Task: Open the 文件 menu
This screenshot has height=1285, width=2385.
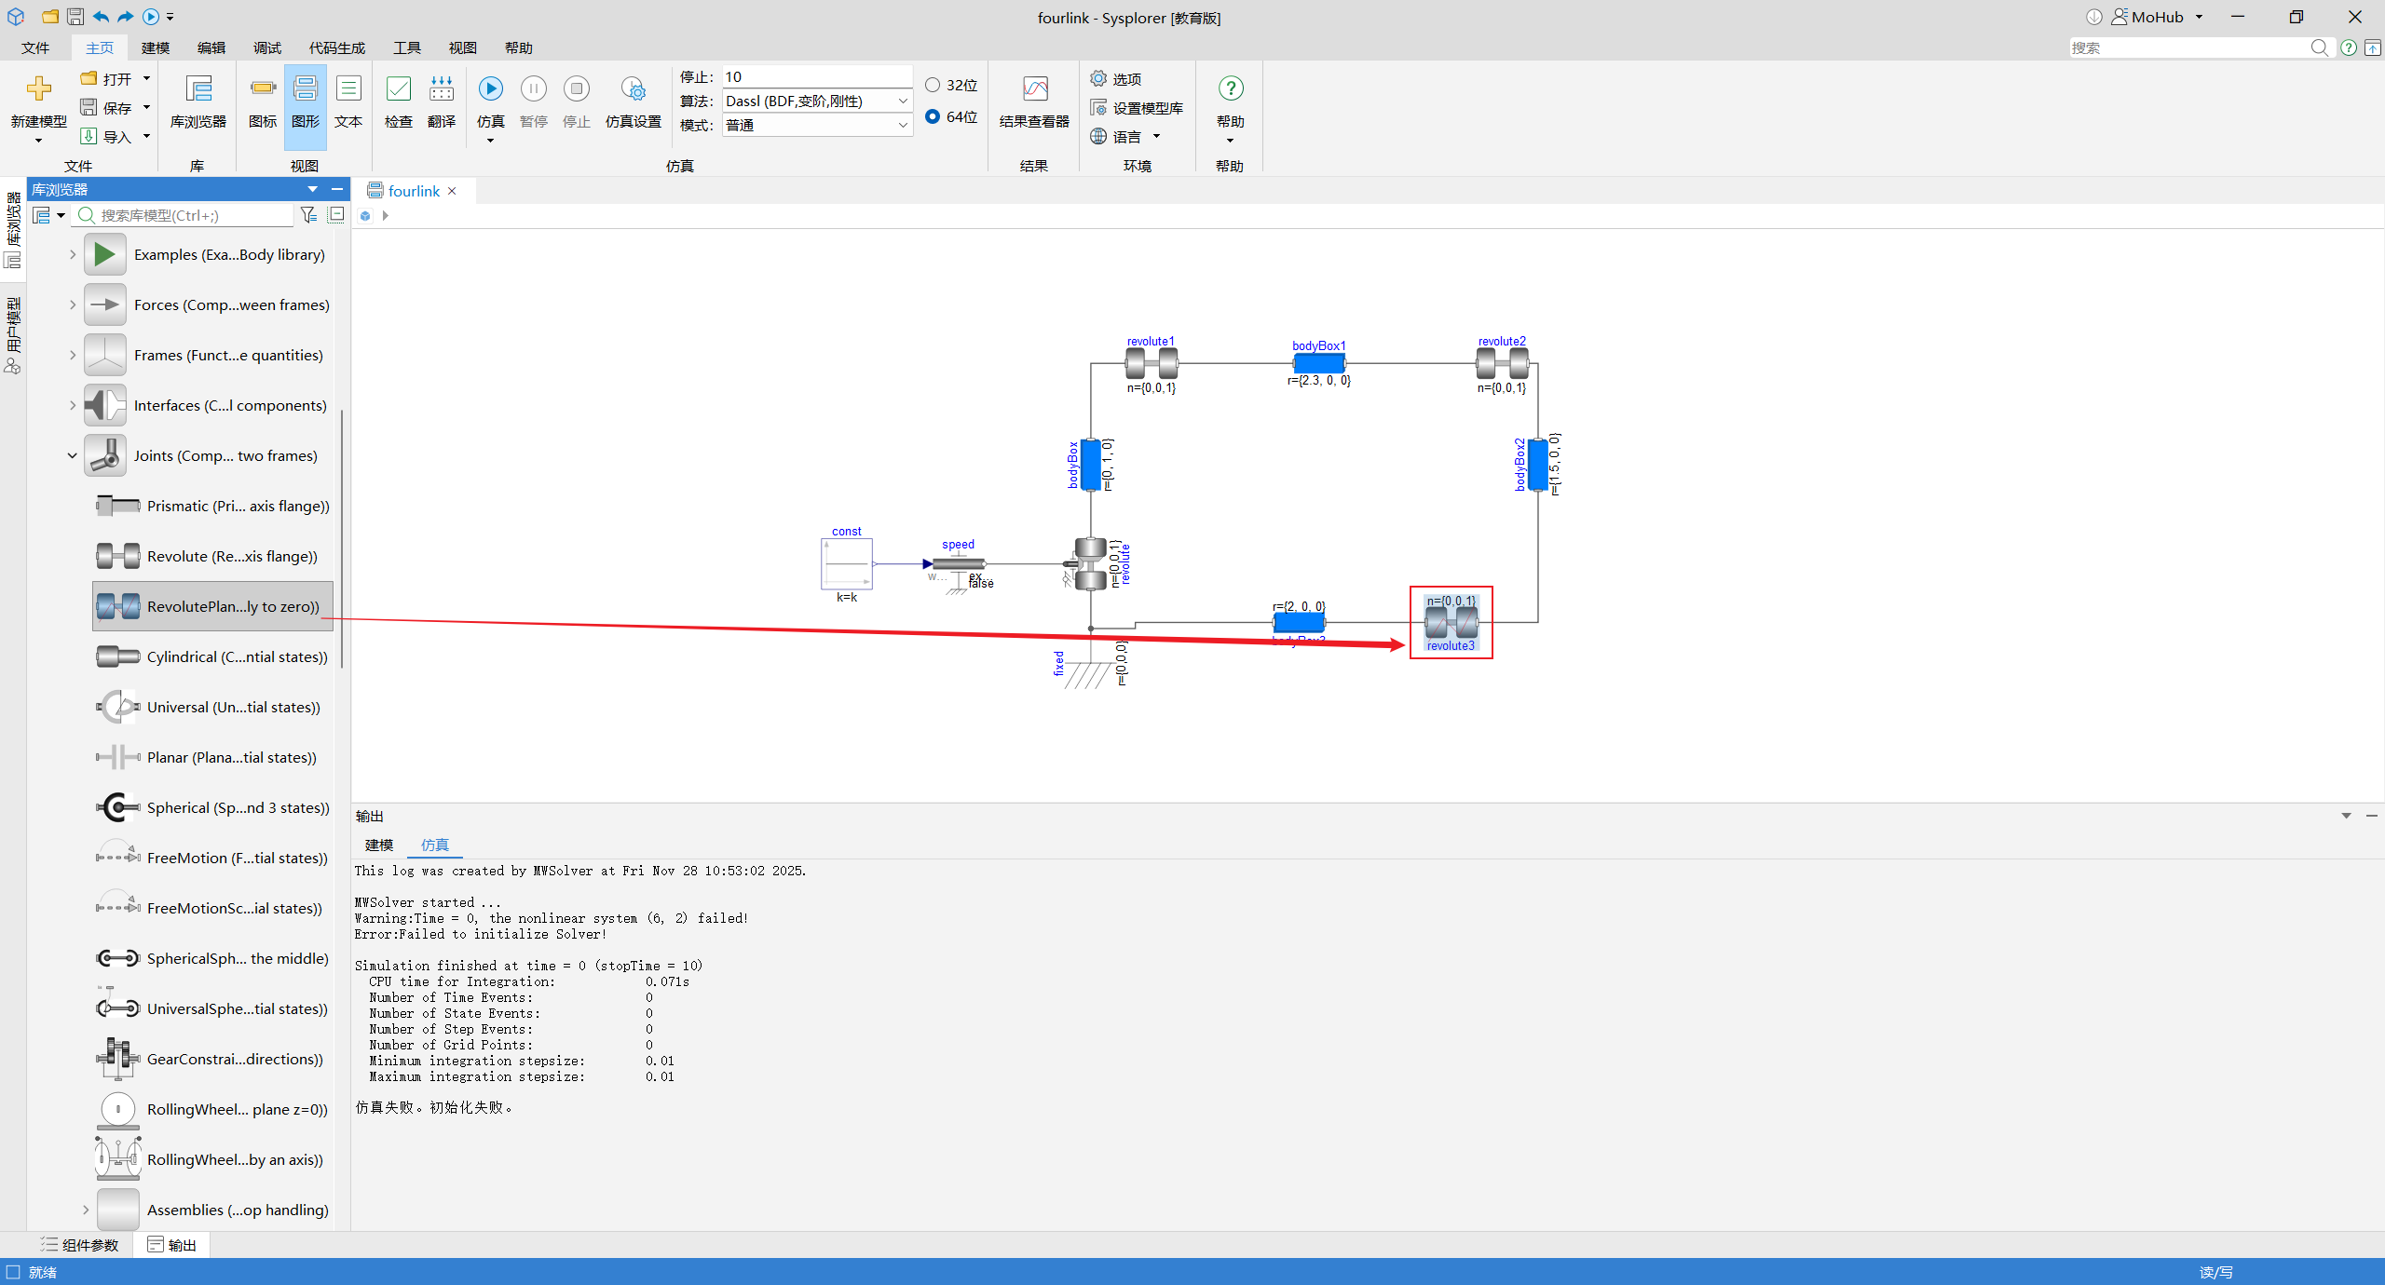Action: click(x=35, y=47)
